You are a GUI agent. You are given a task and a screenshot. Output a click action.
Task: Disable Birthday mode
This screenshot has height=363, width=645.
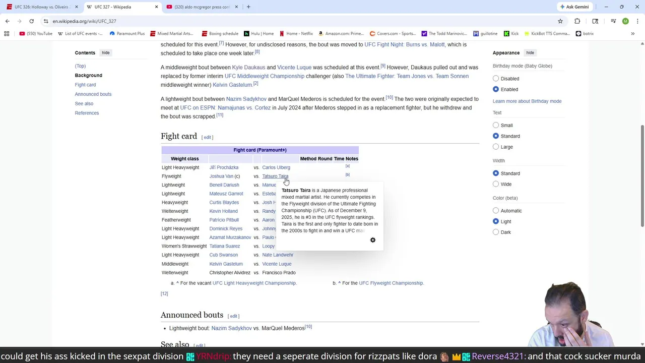496,79
